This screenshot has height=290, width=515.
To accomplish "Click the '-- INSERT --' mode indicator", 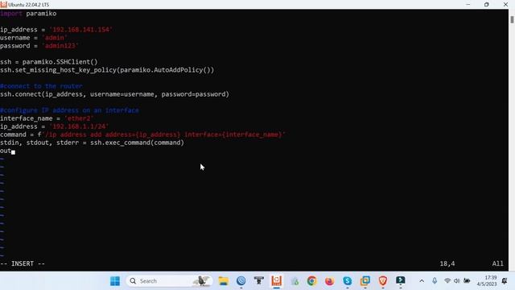I will 23,263.
